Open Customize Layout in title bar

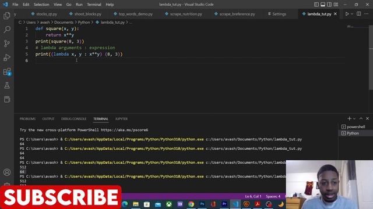click(x=336, y=5)
